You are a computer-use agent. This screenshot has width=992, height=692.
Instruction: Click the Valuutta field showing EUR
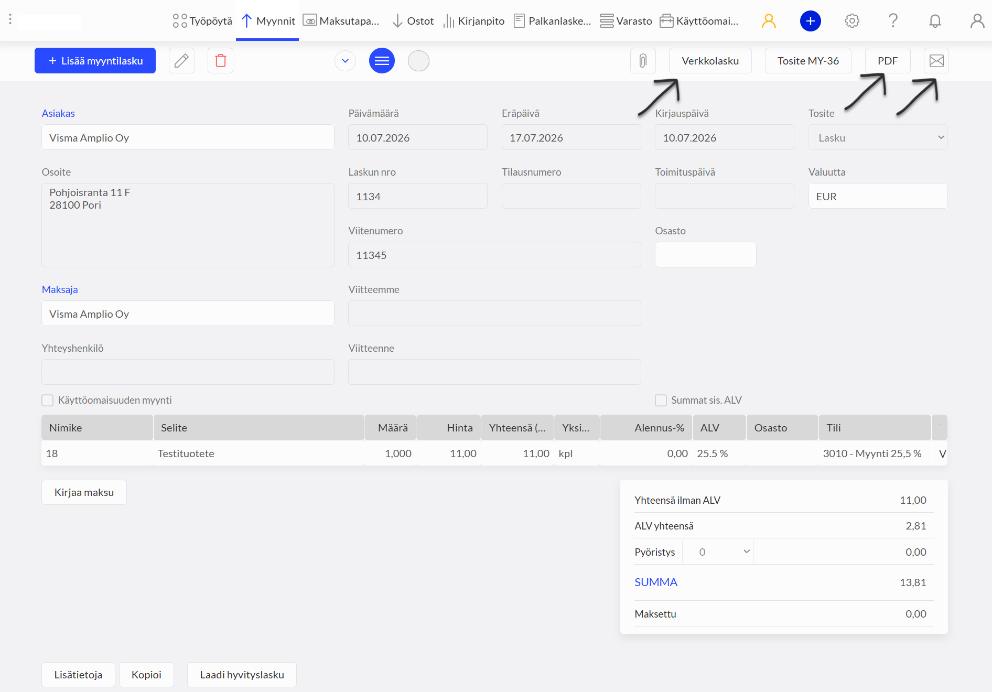878,196
